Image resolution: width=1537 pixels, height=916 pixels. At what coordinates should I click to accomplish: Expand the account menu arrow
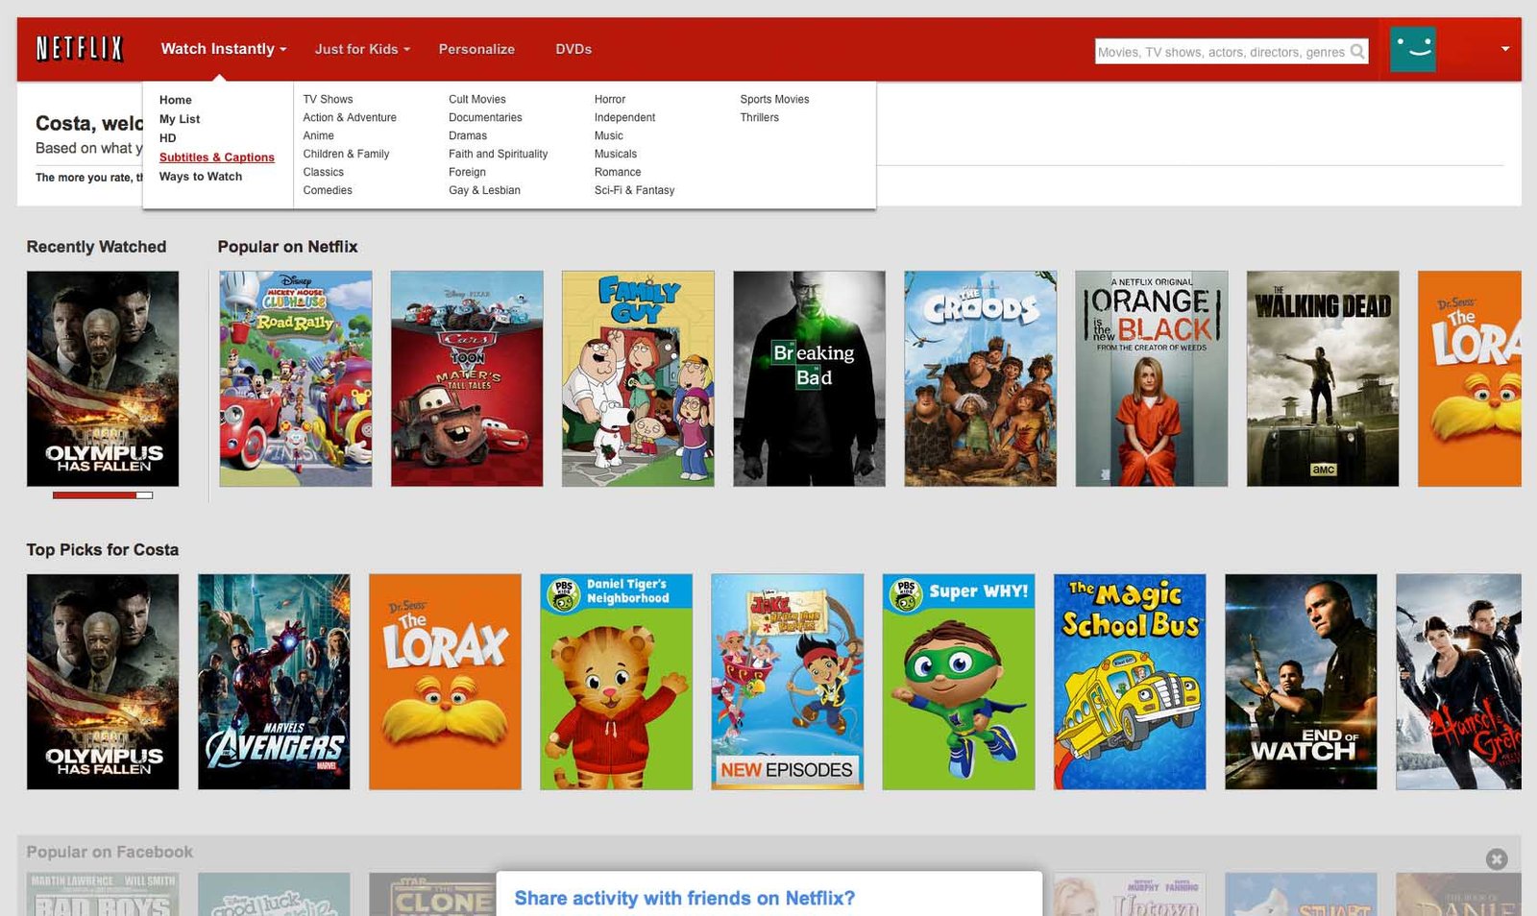tap(1505, 49)
